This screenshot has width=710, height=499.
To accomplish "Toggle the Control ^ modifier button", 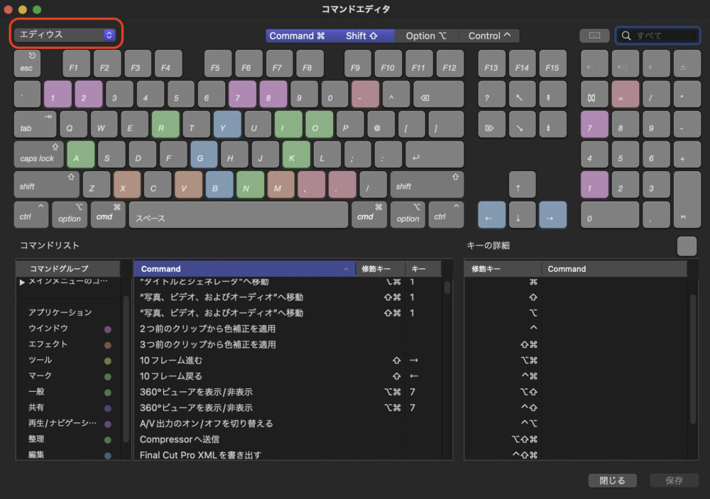I will tap(489, 35).
